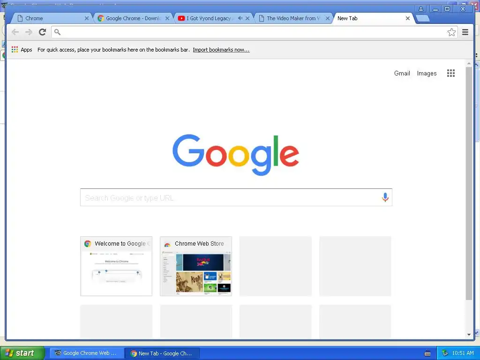Click the forward navigation arrow

[x=29, y=32]
